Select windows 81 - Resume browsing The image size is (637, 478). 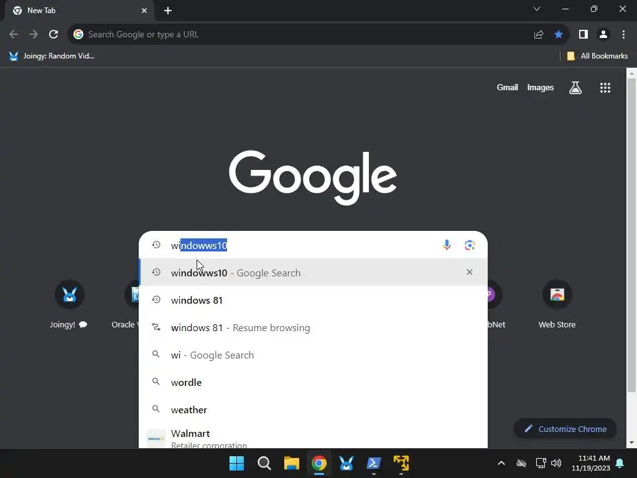(x=313, y=327)
